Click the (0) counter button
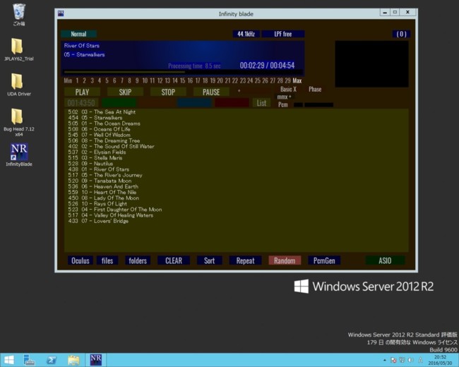This screenshot has height=367, width=459. [401, 34]
